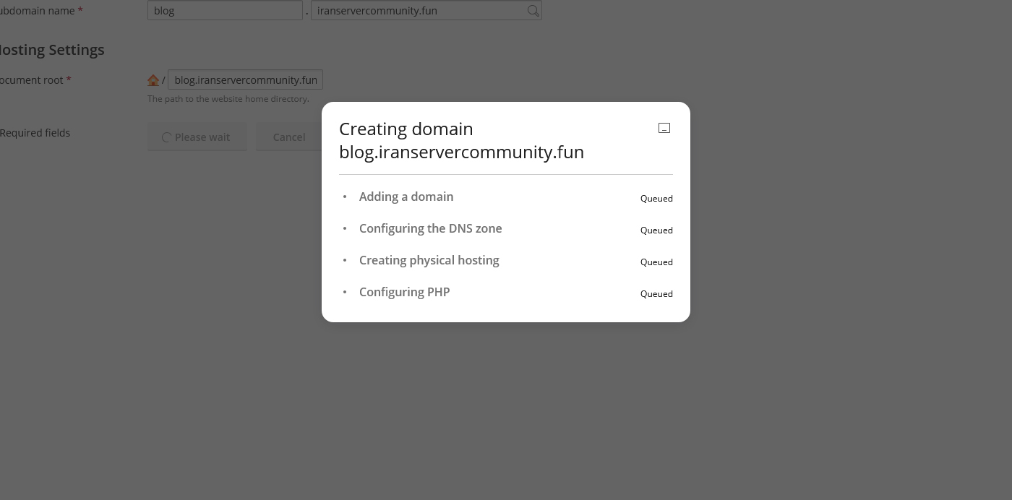
Task: Select the Configuring the DNS zone step
Action: 430,228
